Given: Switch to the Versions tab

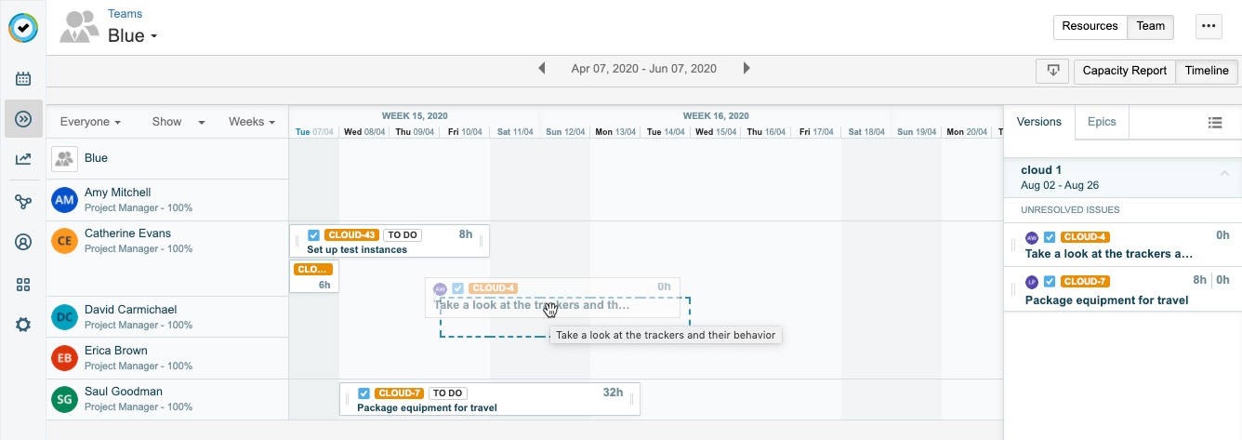Looking at the screenshot, I should click(1039, 122).
